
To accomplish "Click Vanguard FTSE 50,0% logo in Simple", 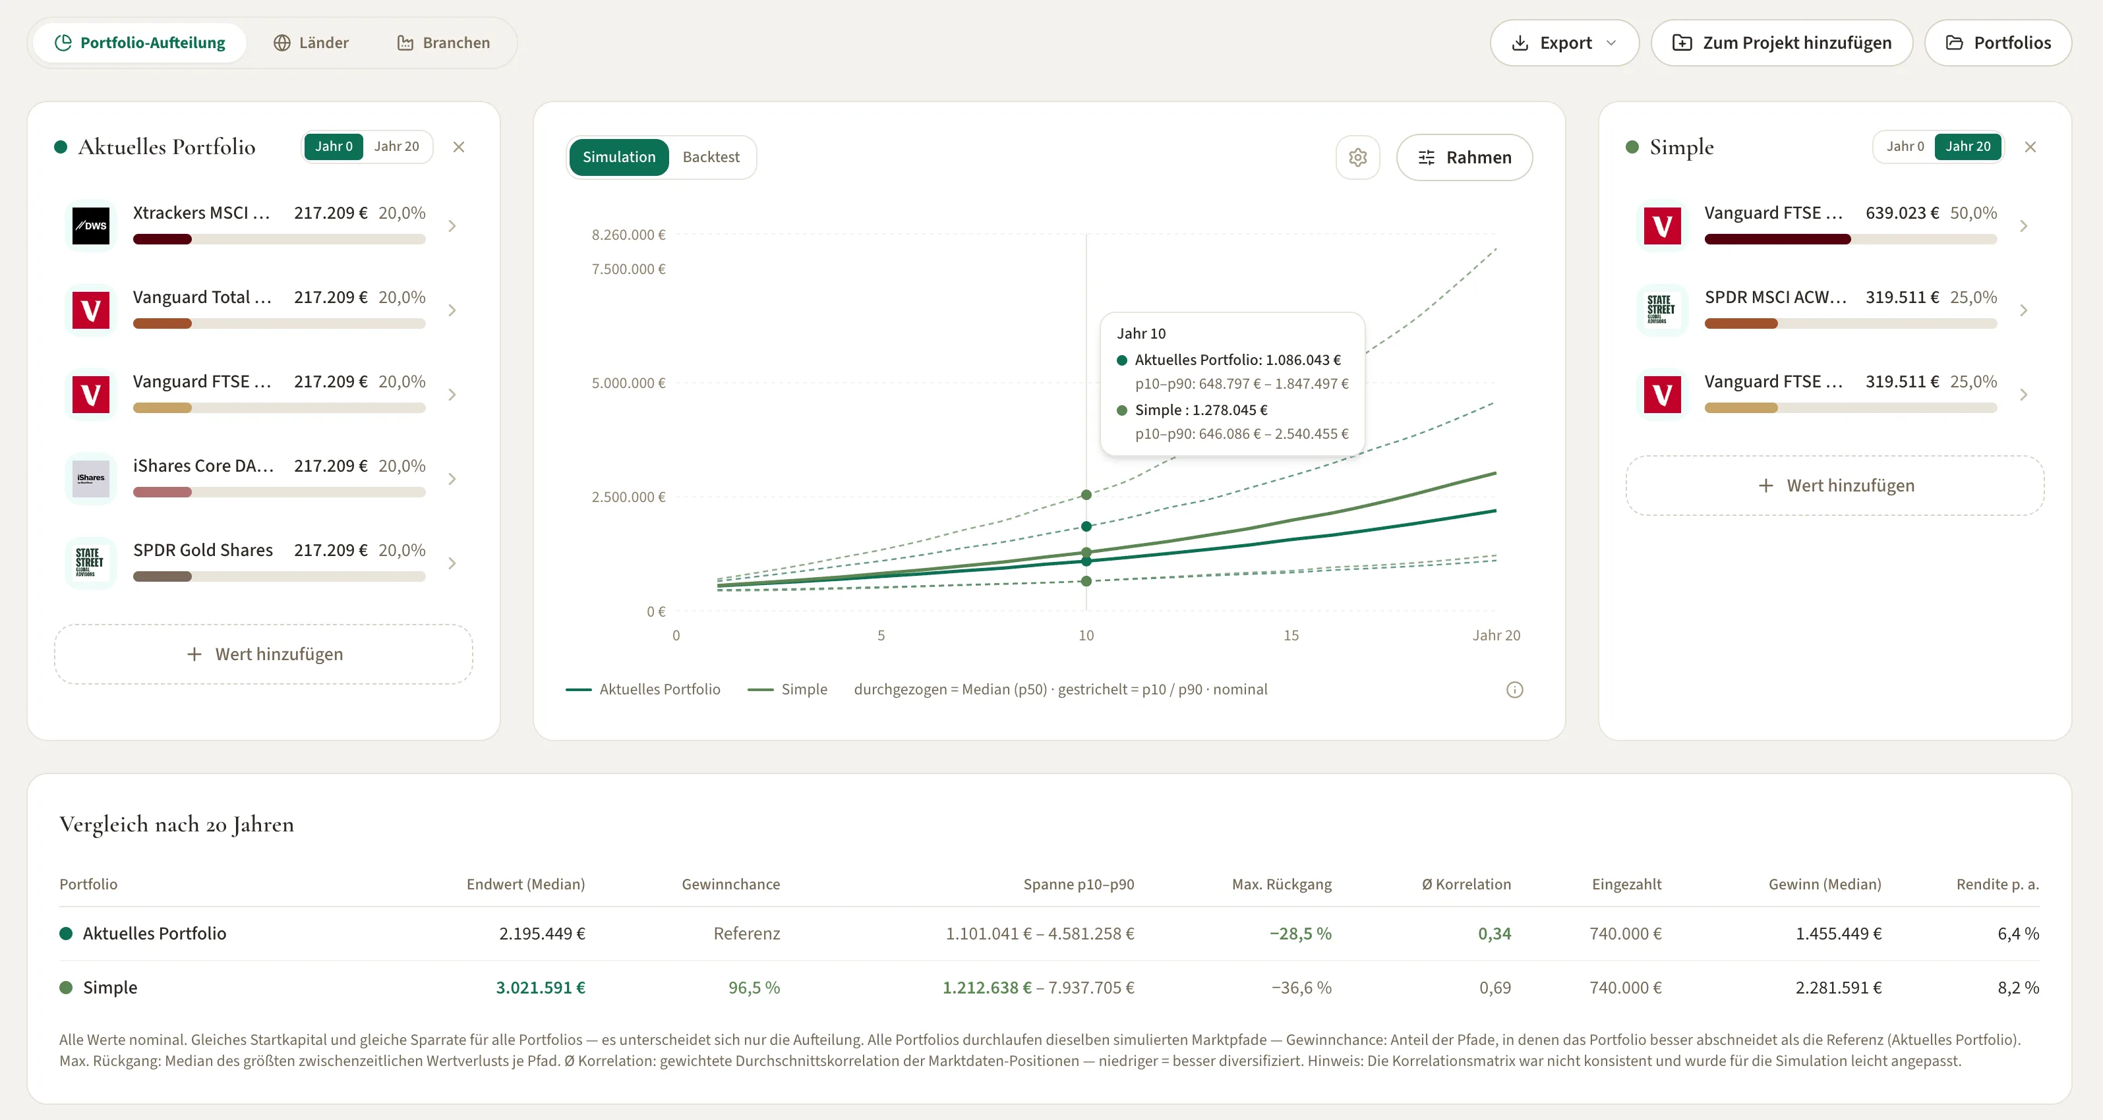I will [1662, 226].
